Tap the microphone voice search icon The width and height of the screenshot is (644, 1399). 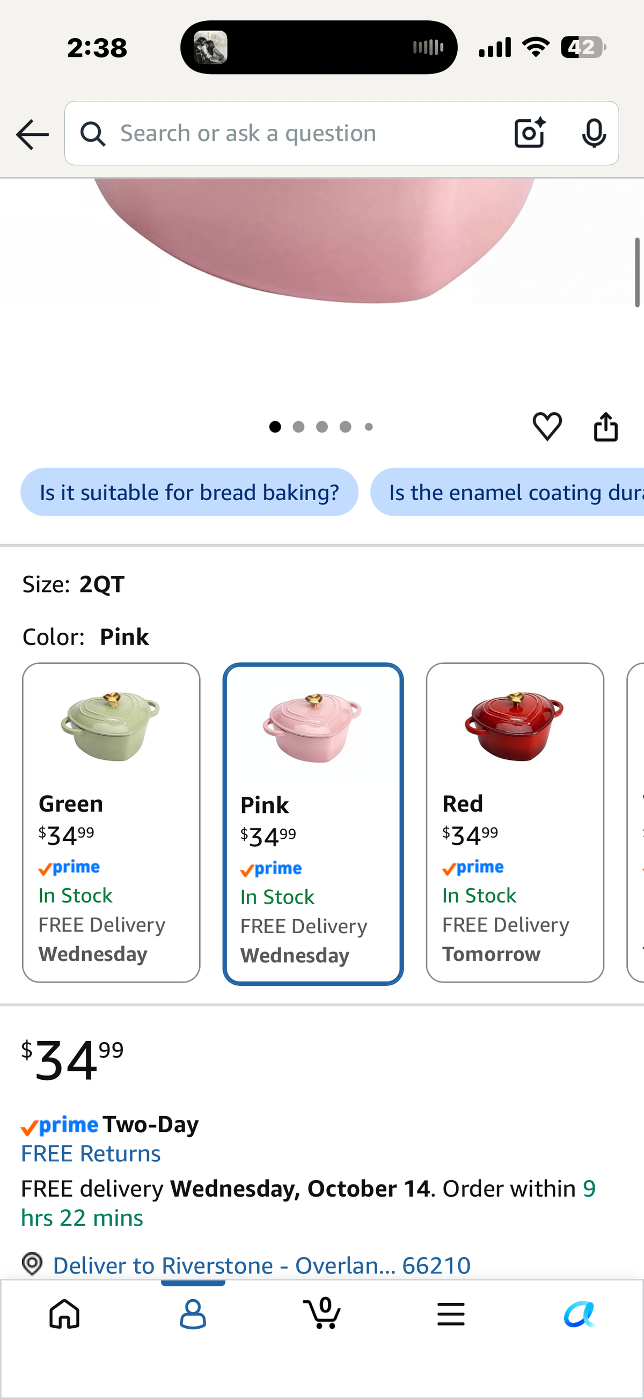[x=594, y=133]
